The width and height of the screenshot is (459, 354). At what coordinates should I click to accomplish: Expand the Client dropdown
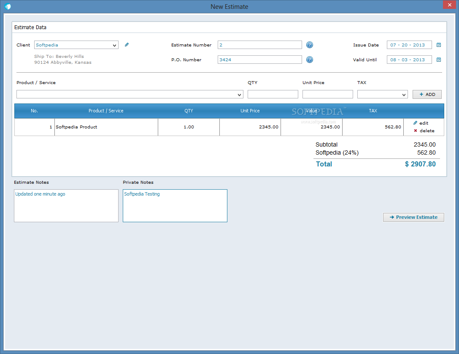coord(114,45)
